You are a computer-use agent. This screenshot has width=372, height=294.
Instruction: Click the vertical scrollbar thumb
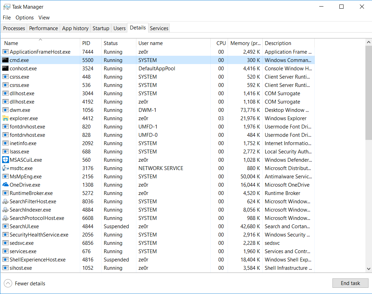pos(369,93)
